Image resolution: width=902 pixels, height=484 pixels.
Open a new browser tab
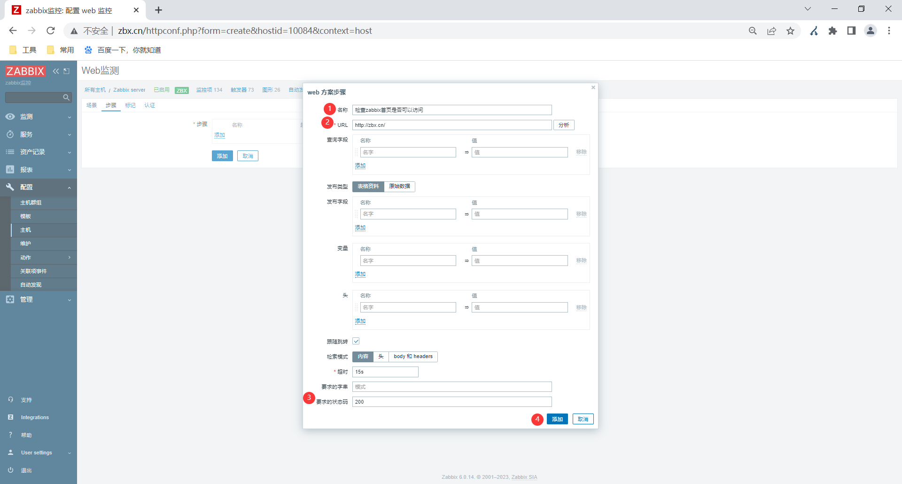[x=159, y=10]
